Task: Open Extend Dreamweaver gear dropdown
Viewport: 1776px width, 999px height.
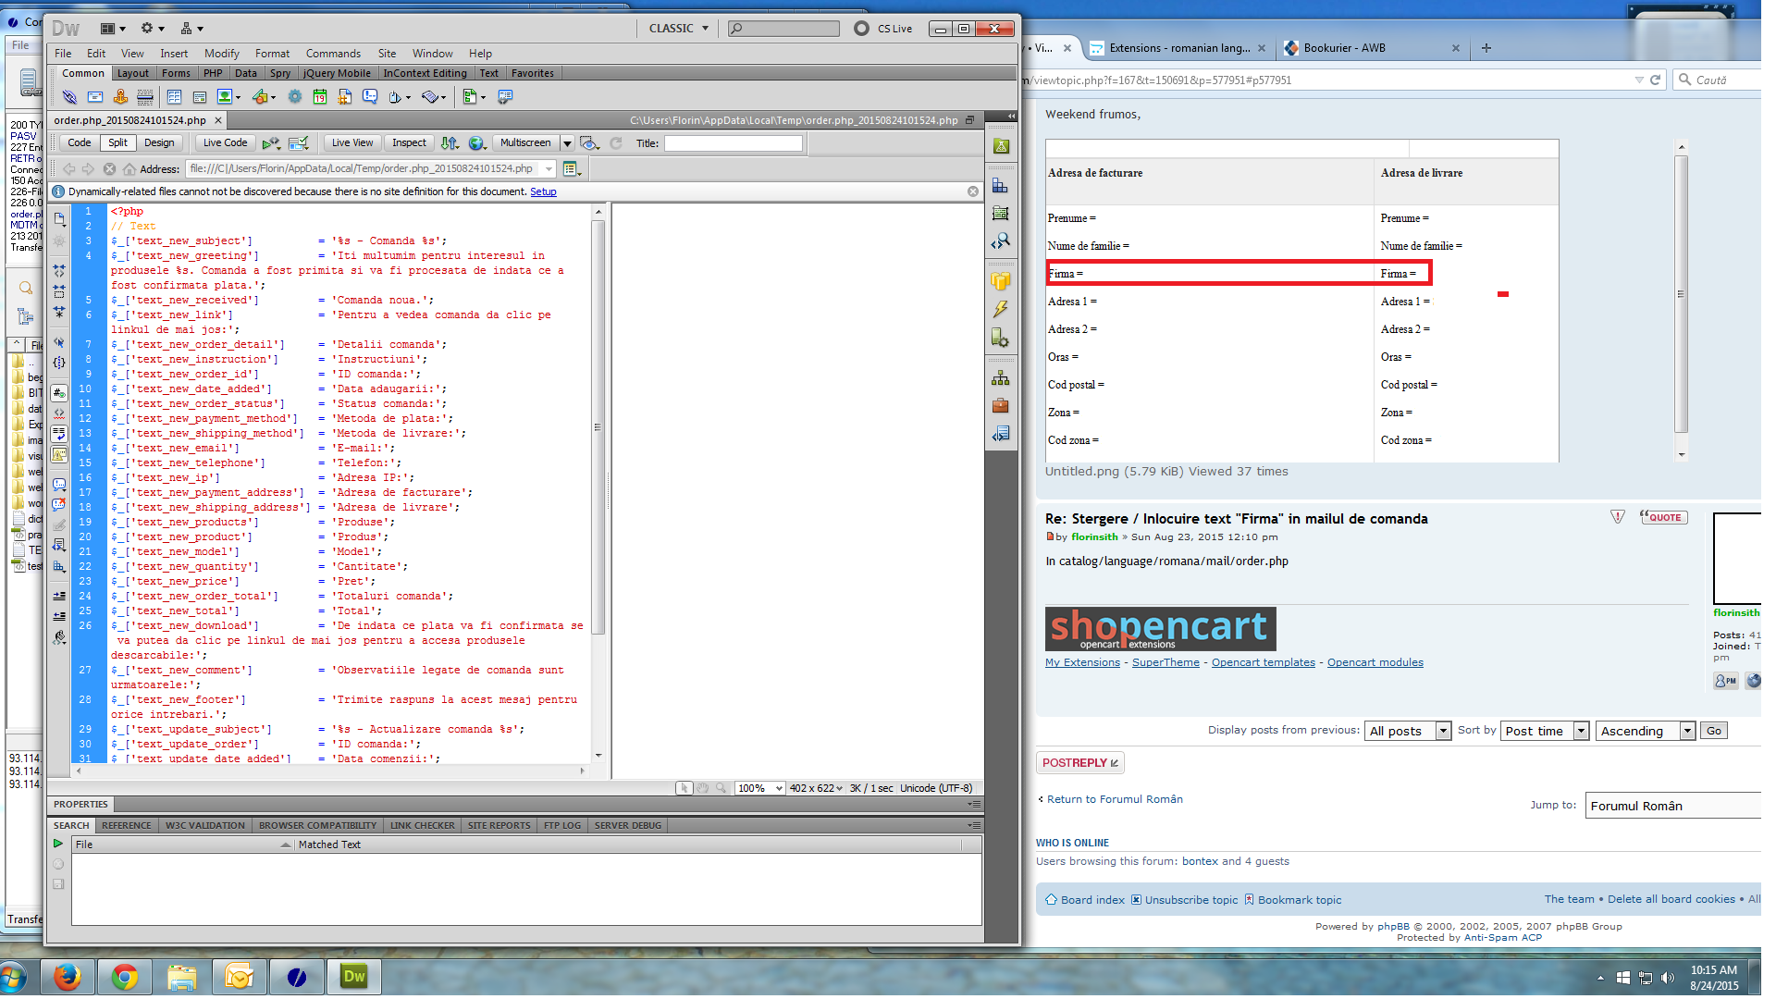Action: click(153, 29)
